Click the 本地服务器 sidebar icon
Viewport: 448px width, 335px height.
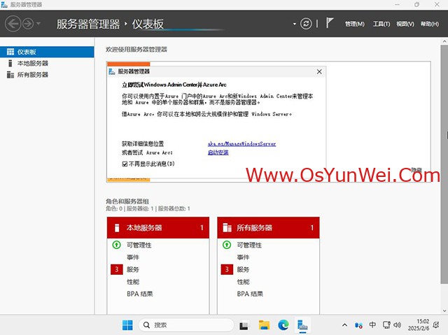pyautogui.click(x=10, y=63)
